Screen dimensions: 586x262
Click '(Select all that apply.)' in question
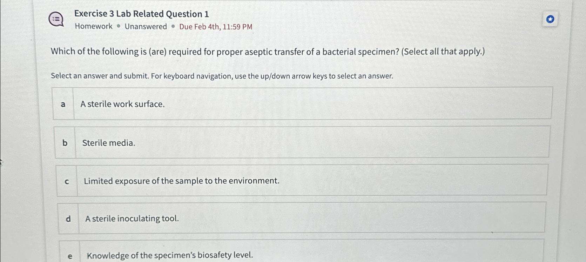tap(443, 52)
